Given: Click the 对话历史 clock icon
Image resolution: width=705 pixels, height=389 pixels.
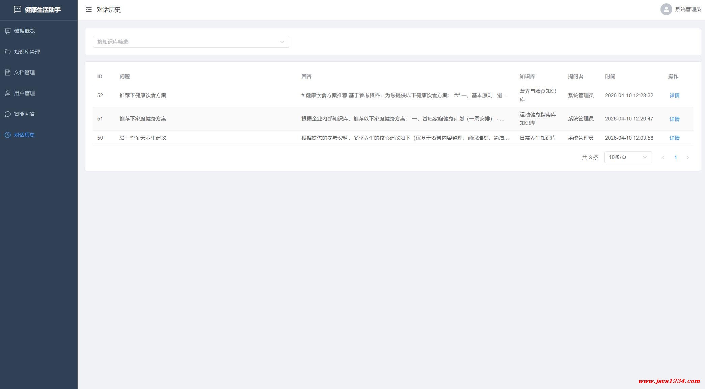Looking at the screenshot, I should (x=7, y=135).
